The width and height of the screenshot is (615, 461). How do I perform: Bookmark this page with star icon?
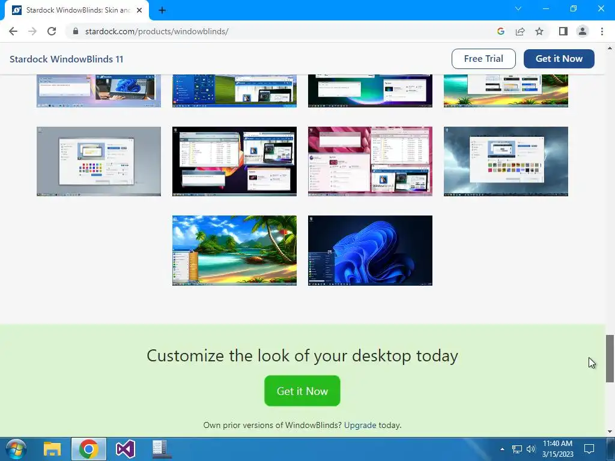(x=539, y=31)
